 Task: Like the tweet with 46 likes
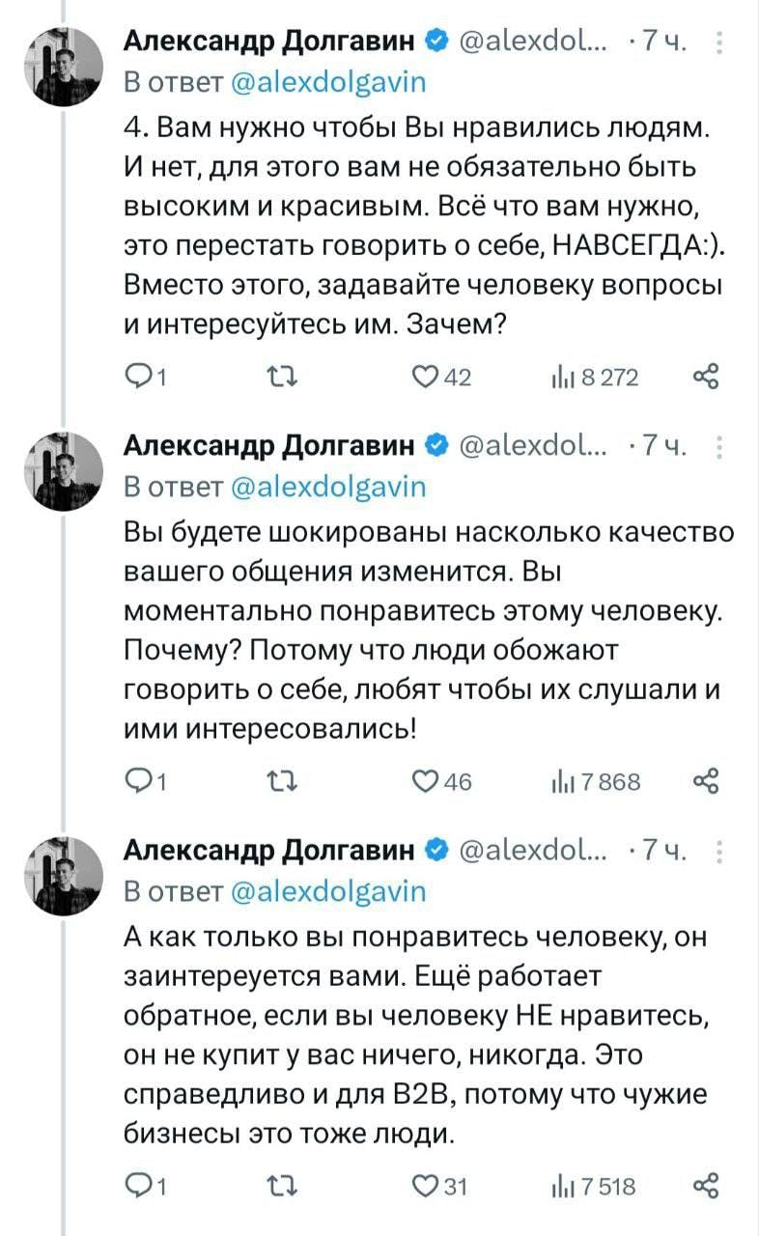pos(426,781)
